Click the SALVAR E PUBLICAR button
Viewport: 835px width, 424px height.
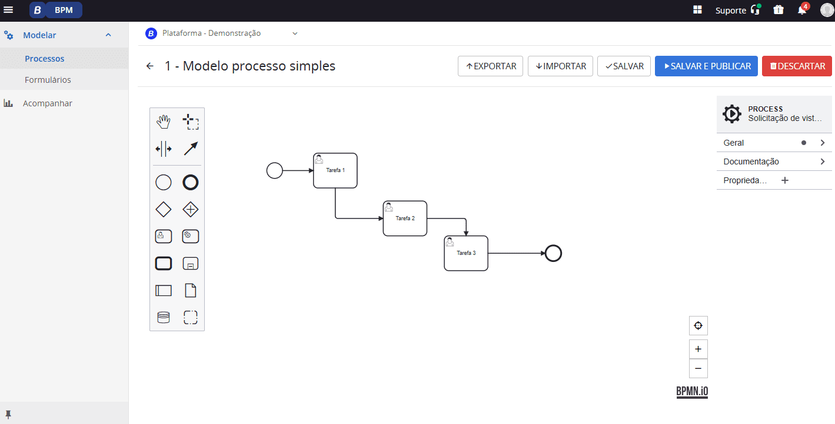click(706, 66)
